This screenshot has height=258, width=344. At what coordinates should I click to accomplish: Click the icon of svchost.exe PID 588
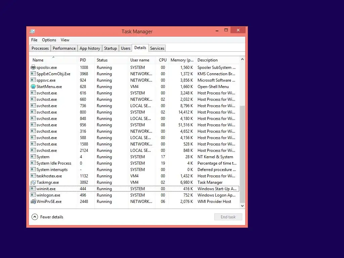click(33, 137)
